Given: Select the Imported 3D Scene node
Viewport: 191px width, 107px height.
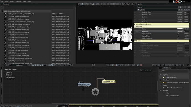Looking at the screenshot, I should click(x=84, y=84).
